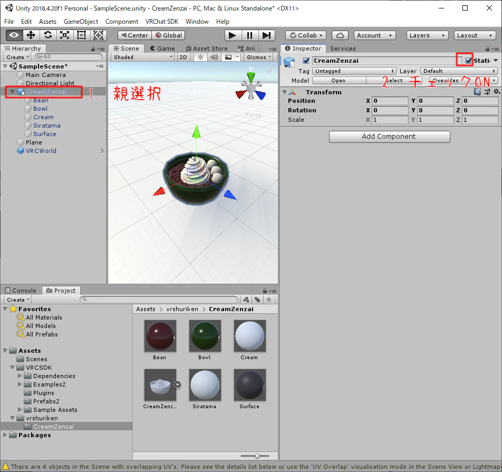
Task: Open the Tag dropdown showing Untagged
Action: pyautogui.click(x=354, y=71)
